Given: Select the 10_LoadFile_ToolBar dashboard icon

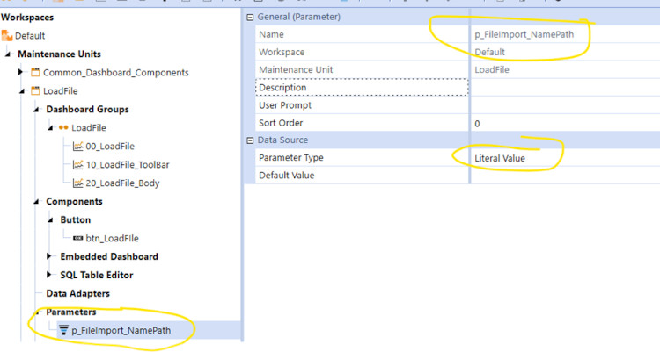Looking at the screenshot, I should (x=78, y=164).
